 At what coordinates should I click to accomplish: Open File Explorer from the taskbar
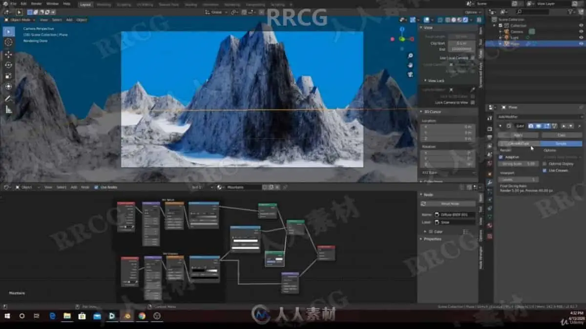tap(67, 316)
